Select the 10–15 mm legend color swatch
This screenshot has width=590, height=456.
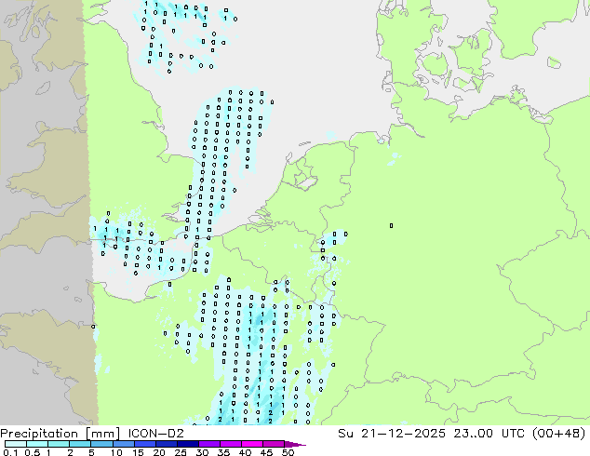coord(123,444)
